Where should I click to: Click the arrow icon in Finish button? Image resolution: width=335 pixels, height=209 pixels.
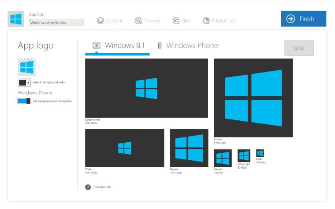(290, 19)
